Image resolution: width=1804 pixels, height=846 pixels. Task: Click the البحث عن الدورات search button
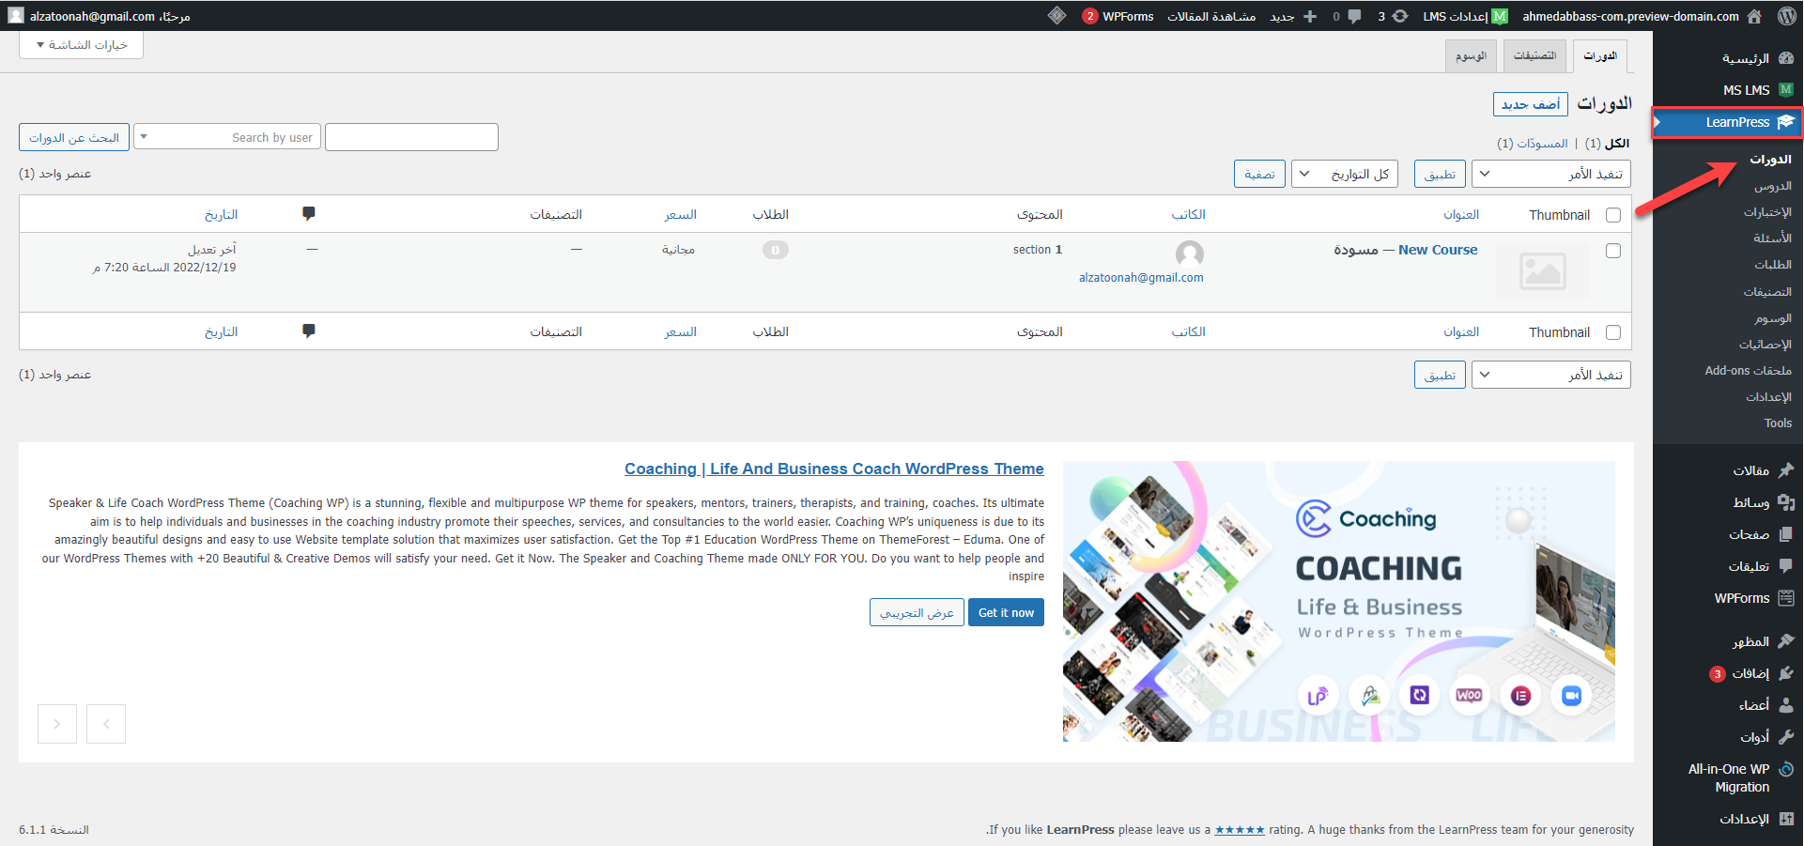74,137
